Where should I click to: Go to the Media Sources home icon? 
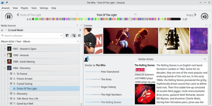click(2, 30)
